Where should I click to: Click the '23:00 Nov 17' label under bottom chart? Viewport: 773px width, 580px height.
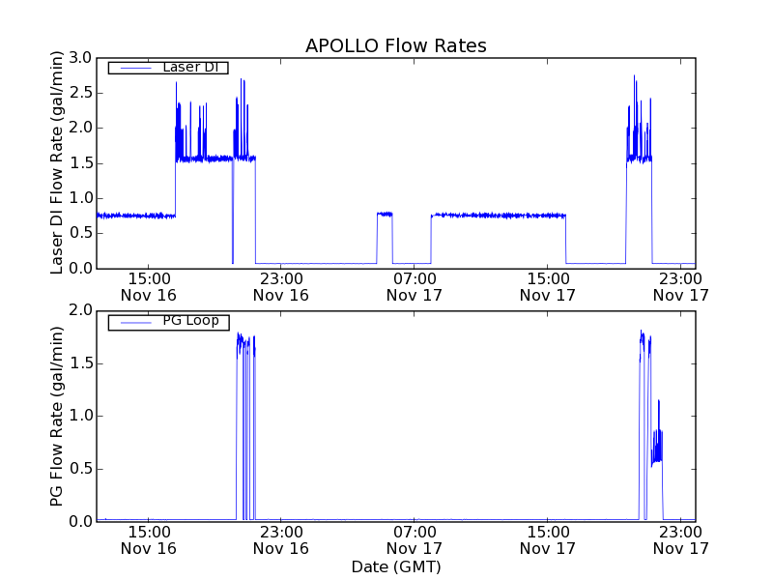click(x=681, y=540)
